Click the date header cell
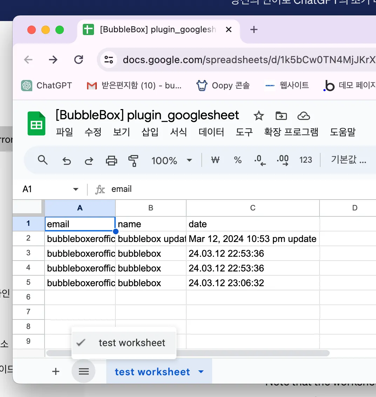The image size is (376, 397). 253,224
